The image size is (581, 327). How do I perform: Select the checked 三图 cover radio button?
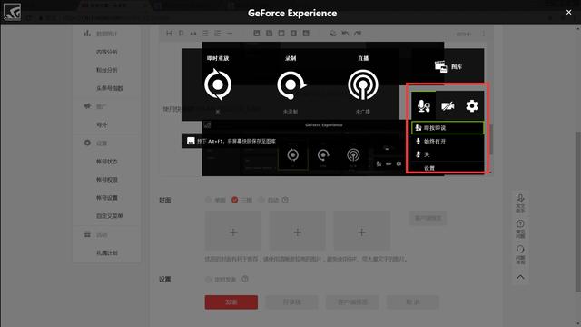tap(234, 200)
